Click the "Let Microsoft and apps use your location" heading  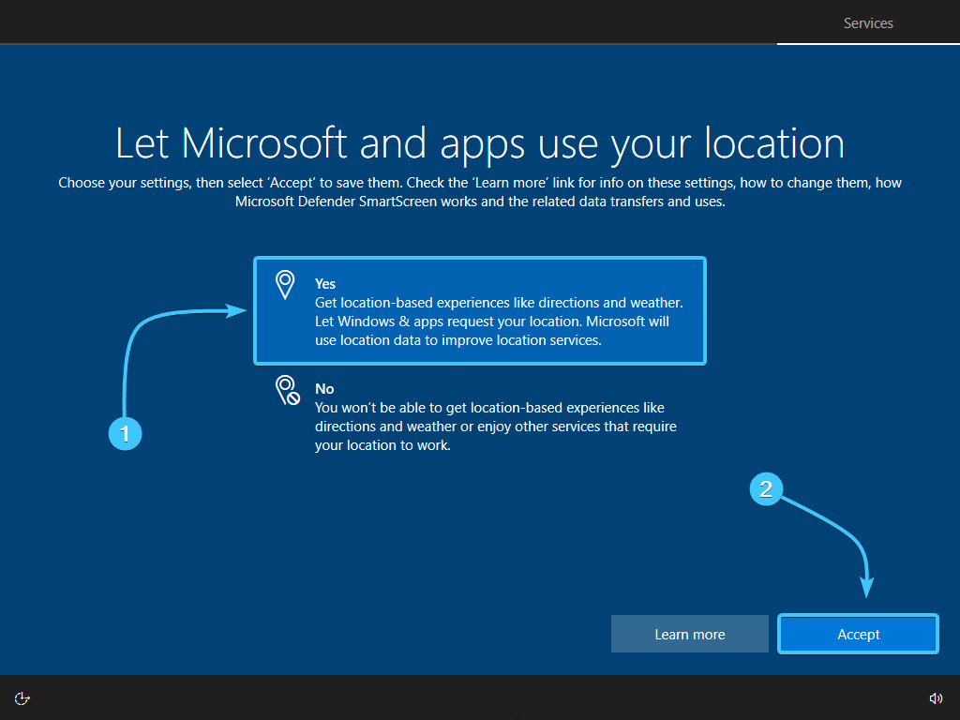point(479,142)
